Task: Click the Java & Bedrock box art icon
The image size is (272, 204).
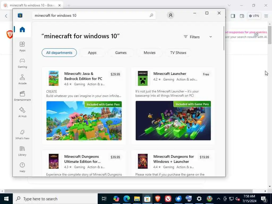Action: [x=54, y=78]
